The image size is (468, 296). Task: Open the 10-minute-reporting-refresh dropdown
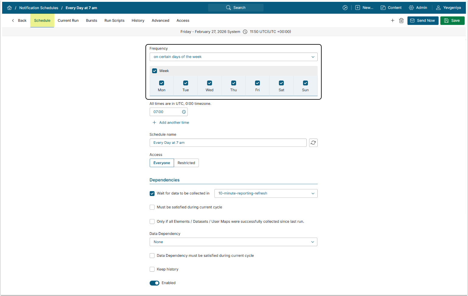(x=266, y=194)
